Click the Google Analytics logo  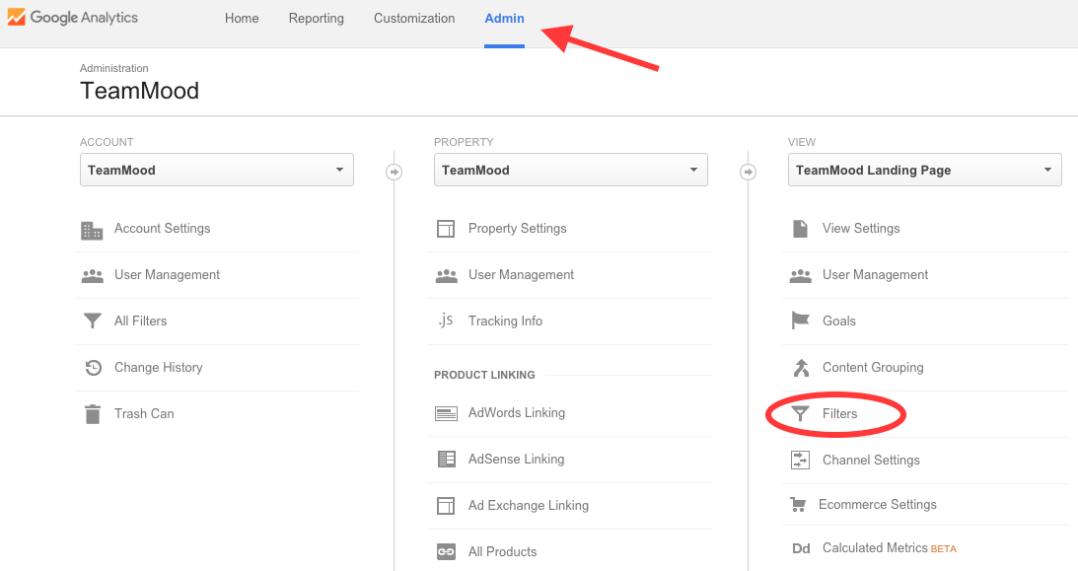73,17
